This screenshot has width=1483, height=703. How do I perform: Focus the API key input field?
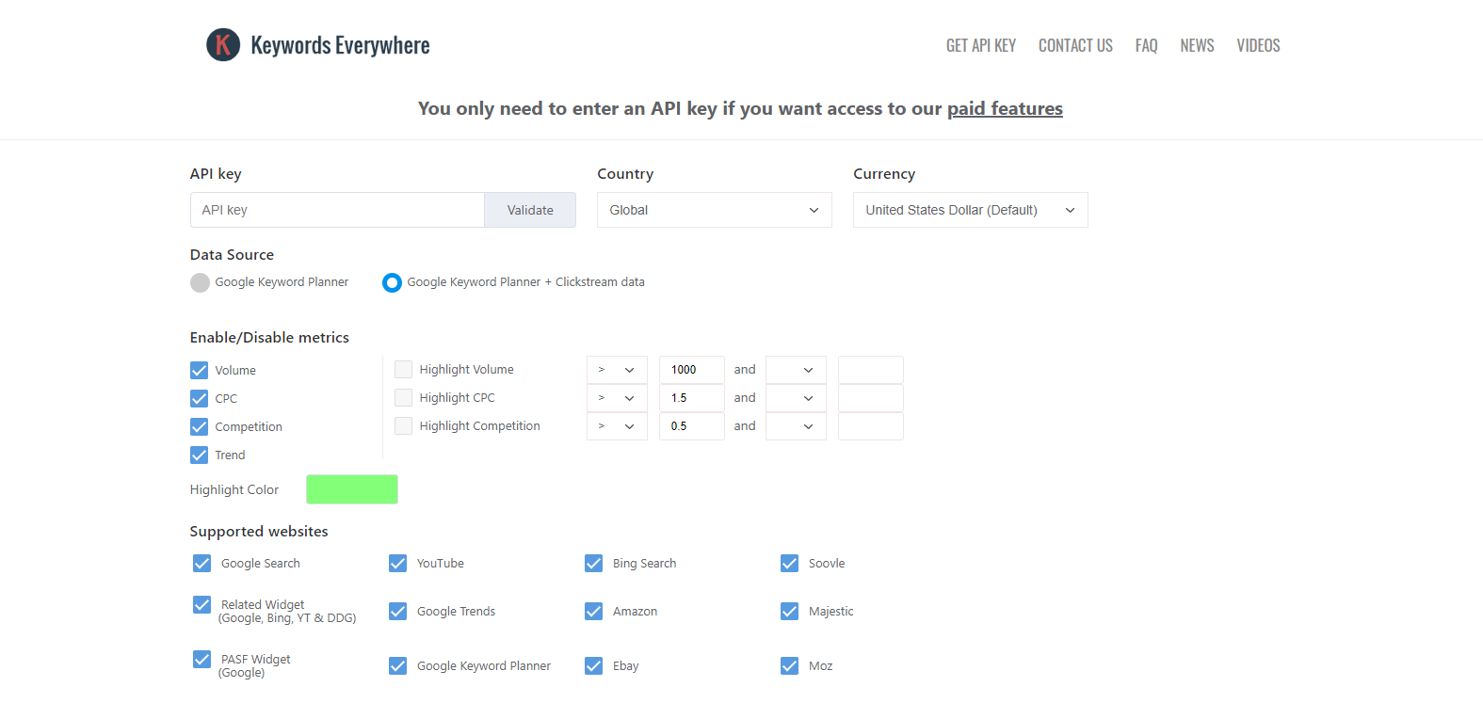[337, 210]
